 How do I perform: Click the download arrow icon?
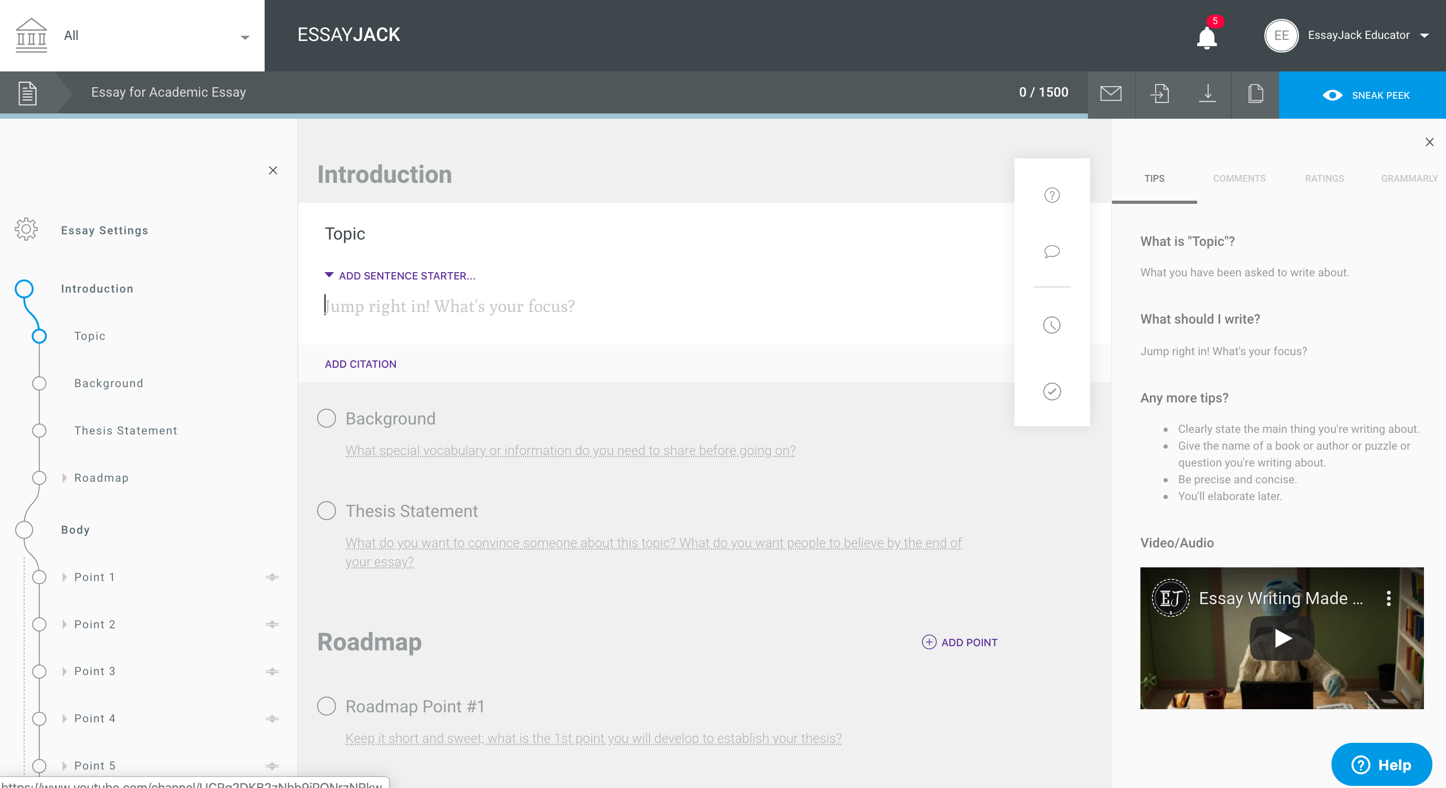1208,93
